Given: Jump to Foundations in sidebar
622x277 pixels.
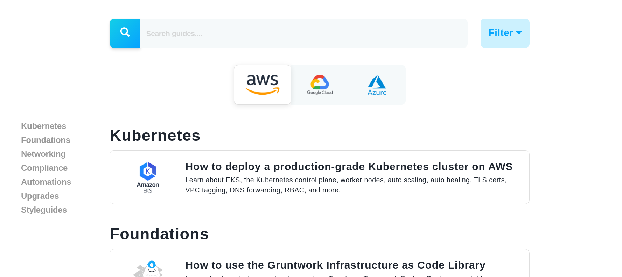Looking at the screenshot, I should point(46,140).
